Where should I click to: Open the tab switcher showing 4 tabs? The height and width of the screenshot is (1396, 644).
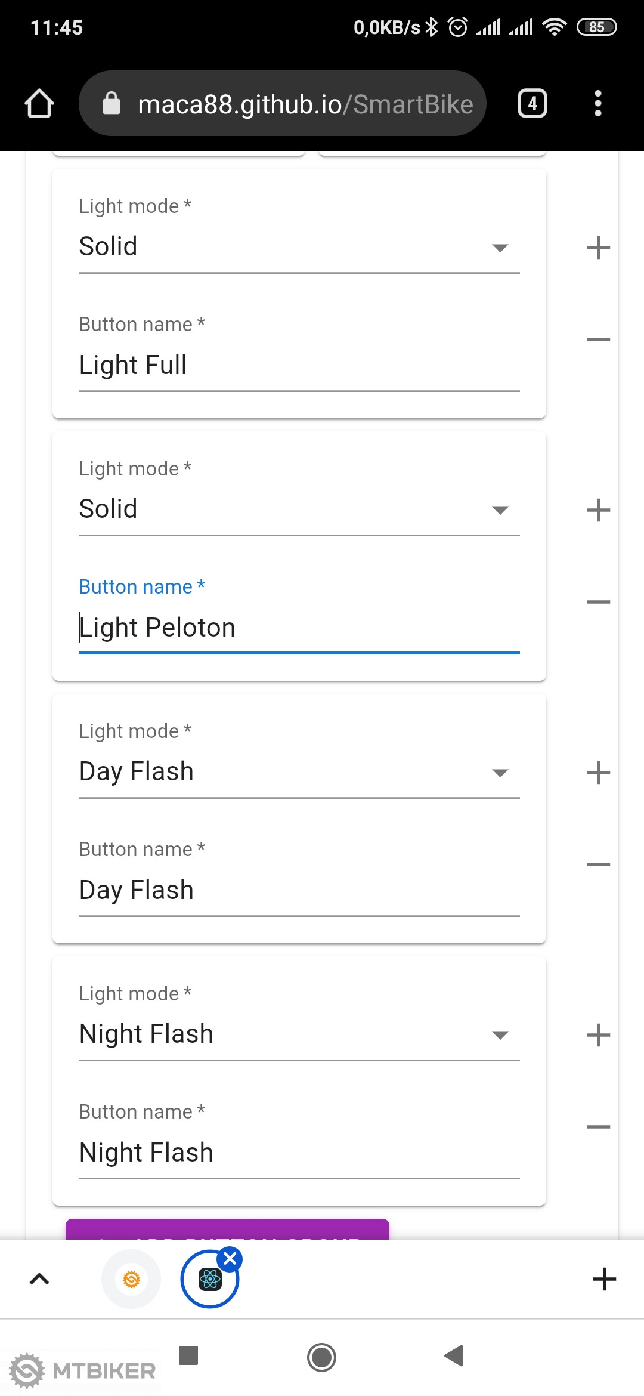click(532, 104)
